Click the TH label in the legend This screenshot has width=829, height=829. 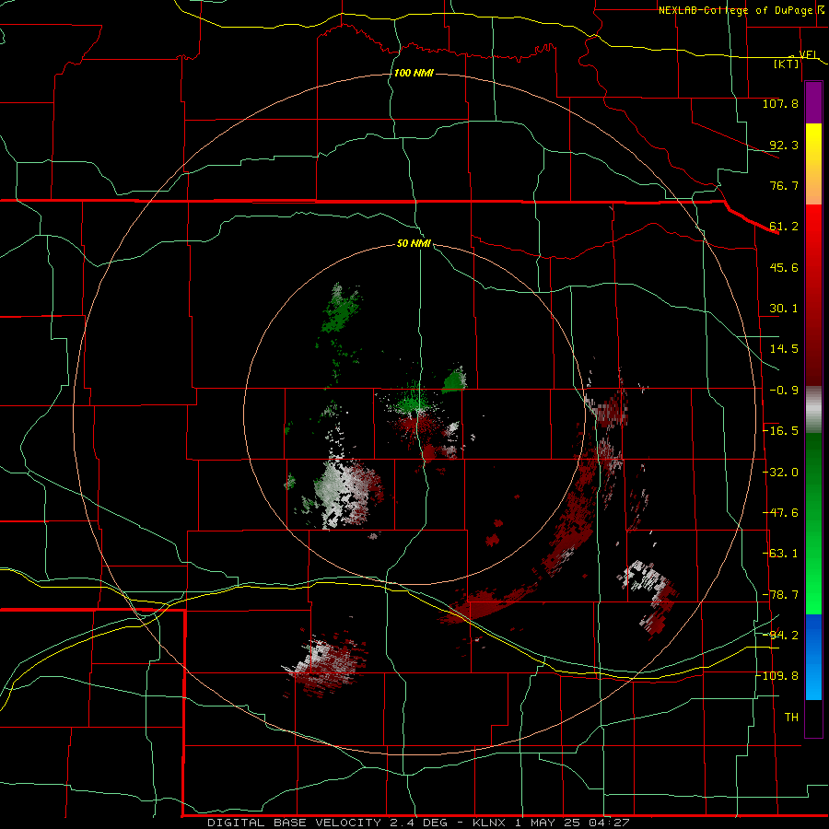pos(791,718)
